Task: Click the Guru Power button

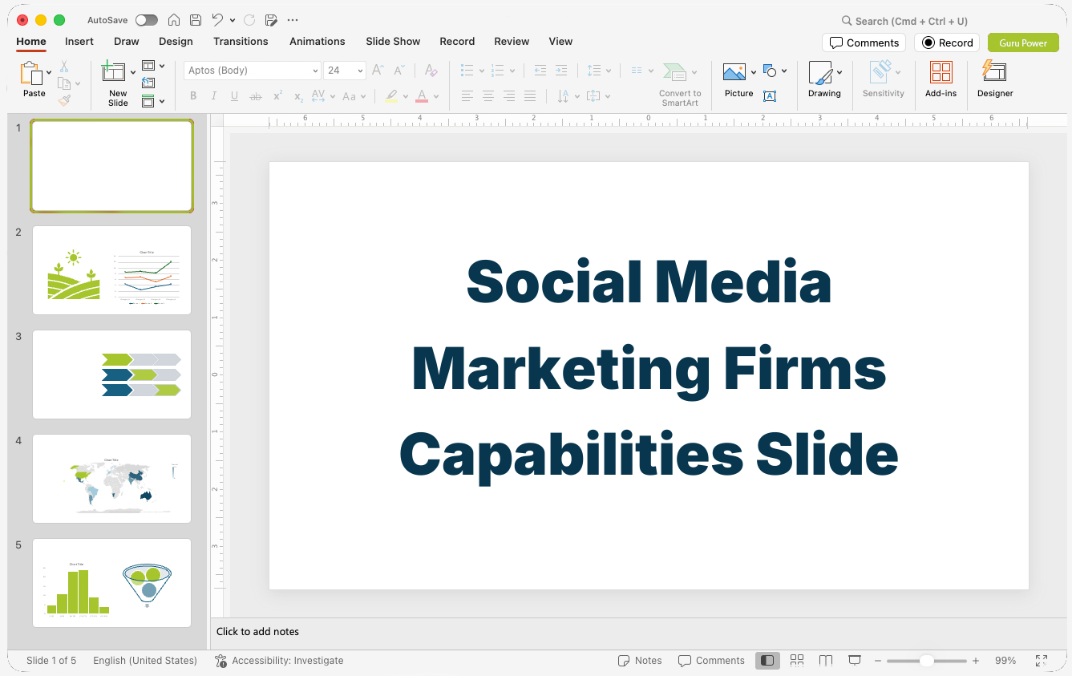Action: [1023, 43]
